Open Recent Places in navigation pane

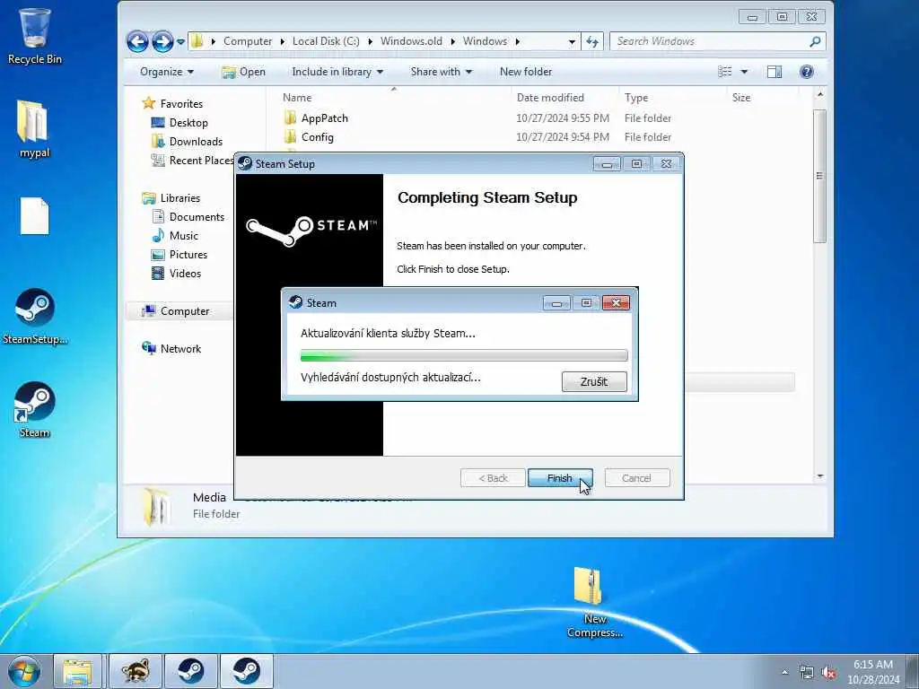193,160
